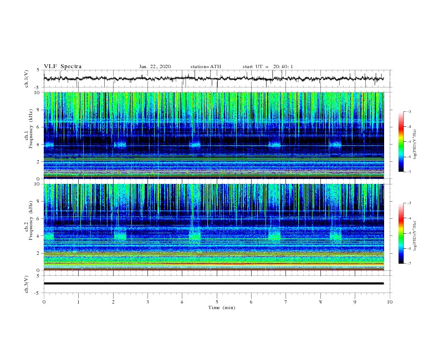Click the ch.3 flat black voltage trace
Image resolution: width=439 pixels, height=339 pixels.
pyautogui.click(x=213, y=284)
